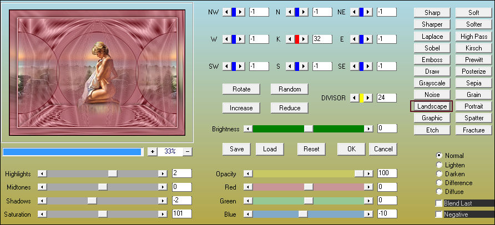Enable the Negative checkbox
Image resolution: width=495 pixels, height=225 pixels.
439,214
